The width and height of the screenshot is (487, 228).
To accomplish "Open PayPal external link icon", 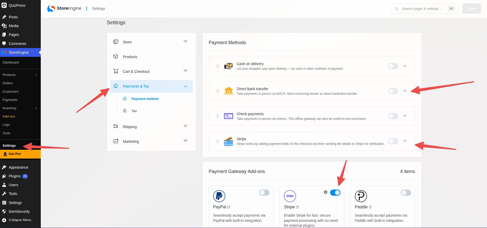I will coord(229,207).
